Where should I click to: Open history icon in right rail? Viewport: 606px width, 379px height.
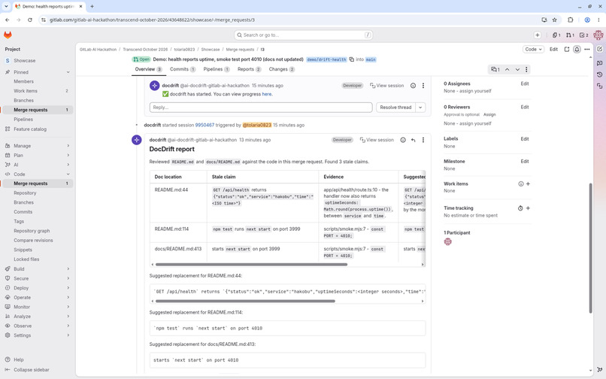tap(599, 74)
